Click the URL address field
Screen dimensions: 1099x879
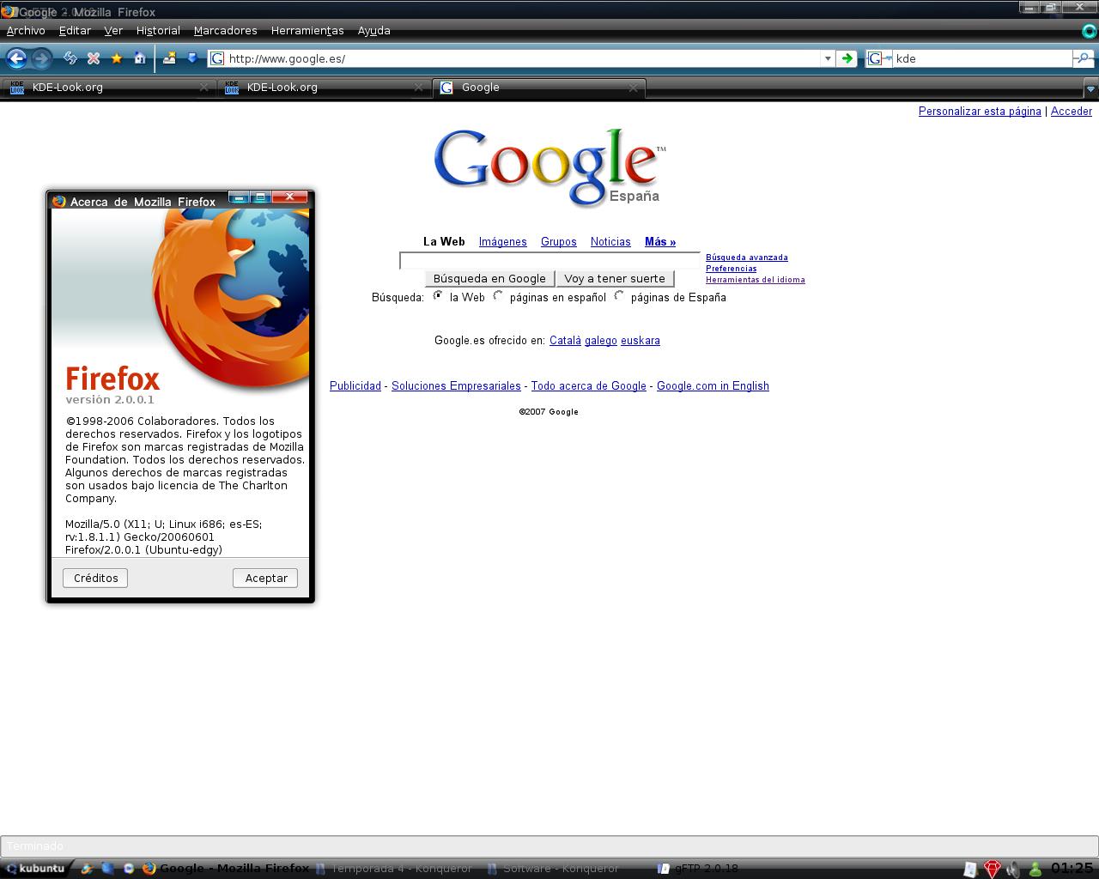(x=523, y=58)
